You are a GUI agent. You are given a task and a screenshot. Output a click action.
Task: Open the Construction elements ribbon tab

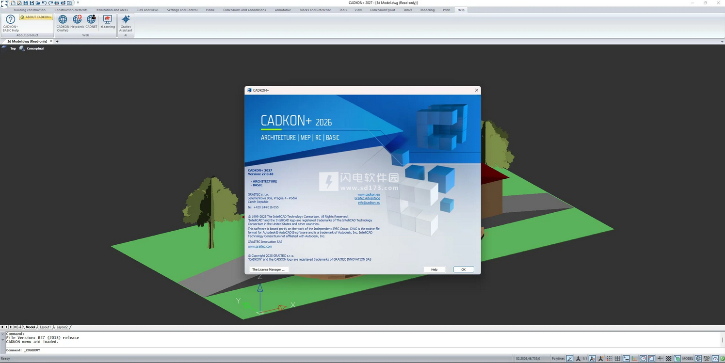[x=71, y=10]
